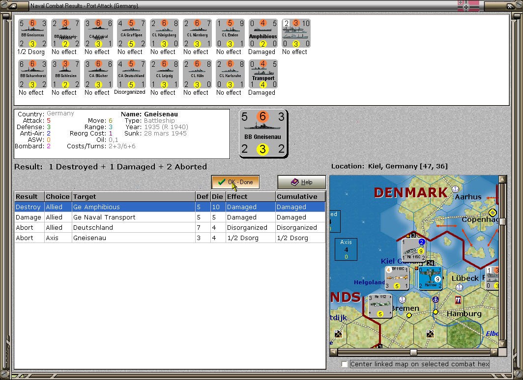Click the BB Schleswig-Holstein unit counter
523x380 pixels.
pyautogui.click(x=65, y=33)
